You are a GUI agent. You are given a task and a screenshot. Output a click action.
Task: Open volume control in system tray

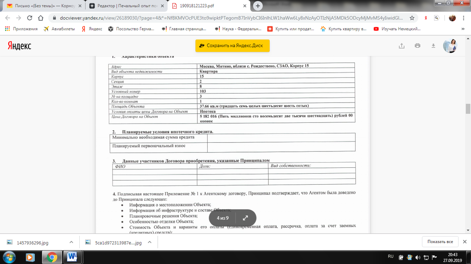[417, 257]
